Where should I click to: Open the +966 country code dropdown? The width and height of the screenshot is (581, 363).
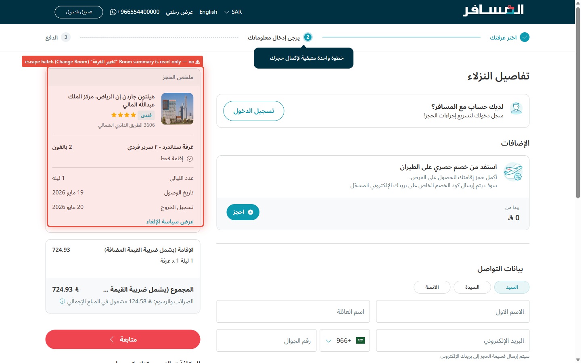click(x=345, y=340)
